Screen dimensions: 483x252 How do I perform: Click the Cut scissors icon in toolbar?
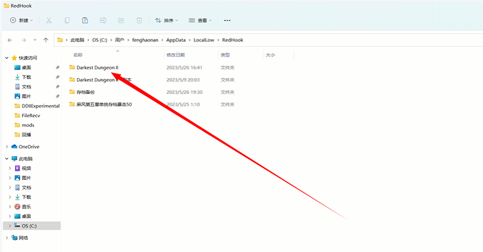coord(50,21)
